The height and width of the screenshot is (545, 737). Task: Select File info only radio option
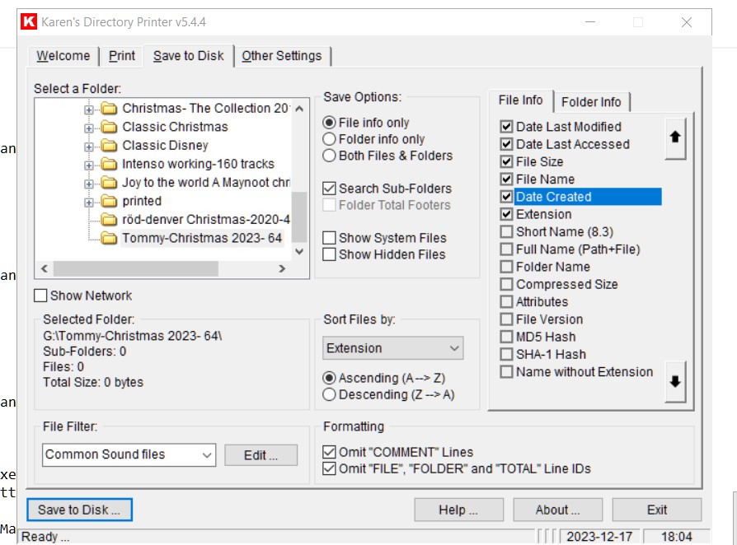pos(367,123)
